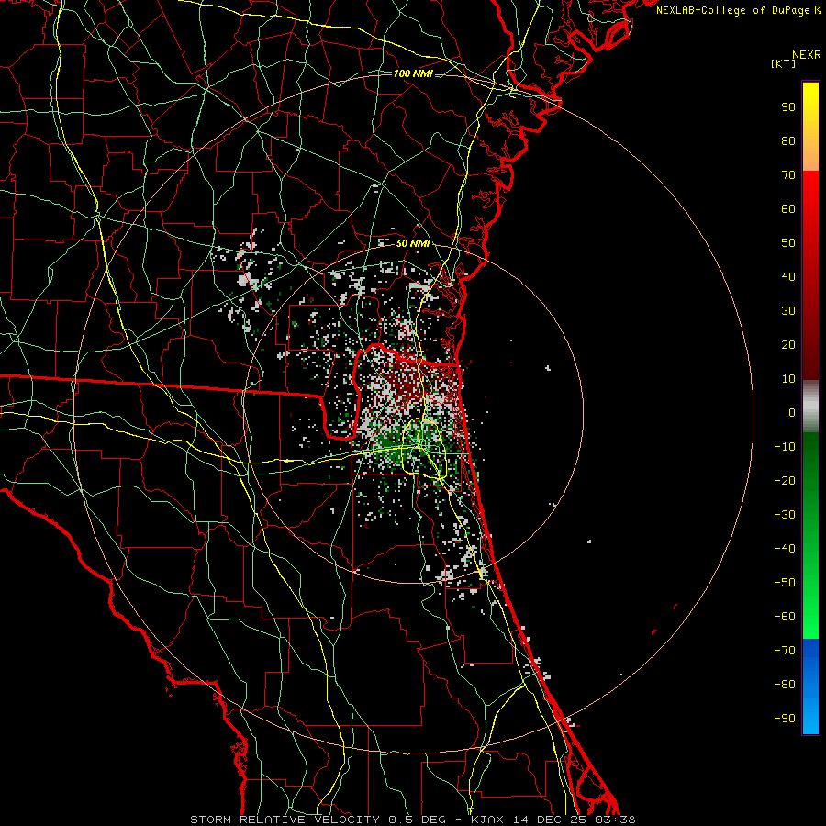
Task: Click the 90 value on the velocity scale
Action: pos(788,107)
